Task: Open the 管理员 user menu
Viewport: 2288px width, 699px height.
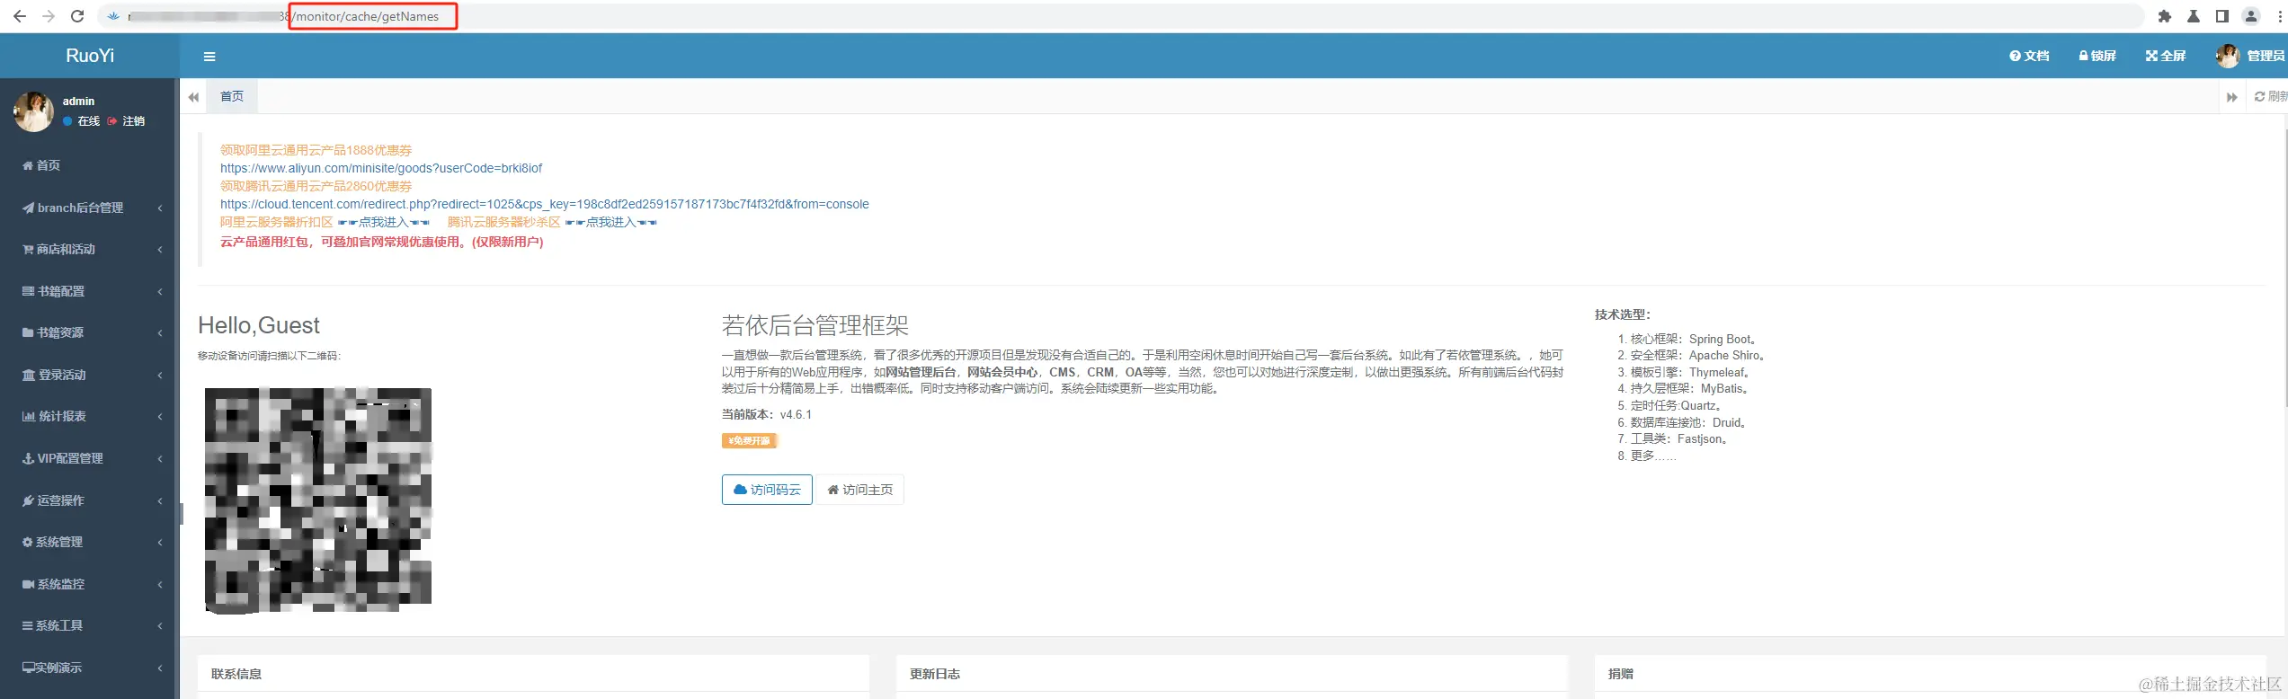Action: click(2251, 56)
